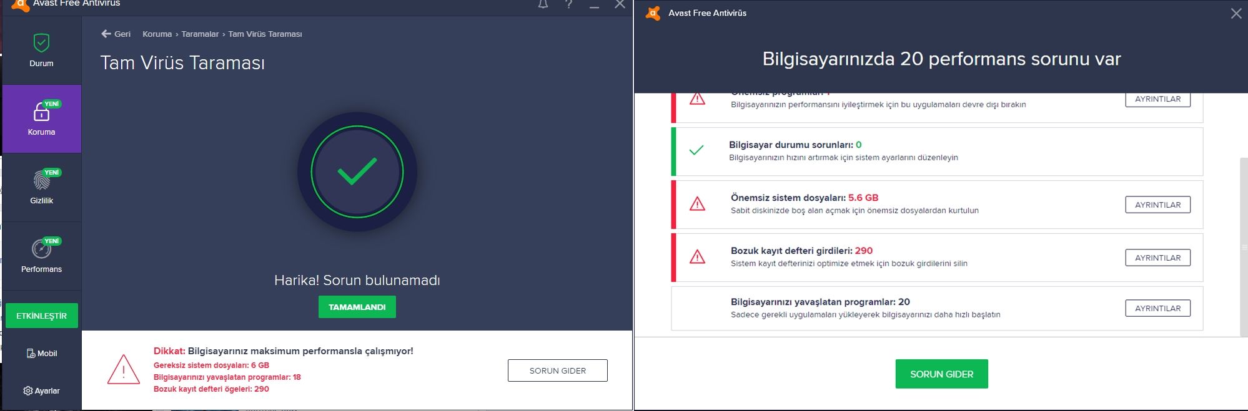The height and width of the screenshot is (411, 1248).
Task: Select the Koruma padlock icon
Action: pyautogui.click(x=41, y=112)
